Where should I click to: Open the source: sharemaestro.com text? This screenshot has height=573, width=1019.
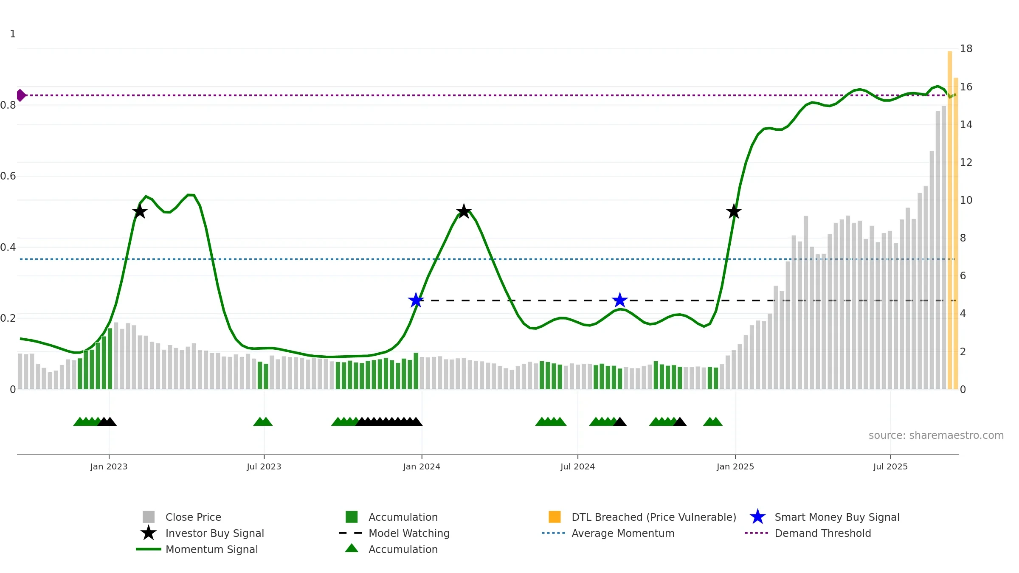(x=936, y=435)
